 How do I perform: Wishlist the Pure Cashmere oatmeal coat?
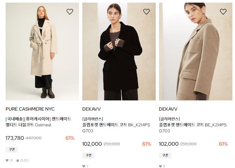point(70,11)
